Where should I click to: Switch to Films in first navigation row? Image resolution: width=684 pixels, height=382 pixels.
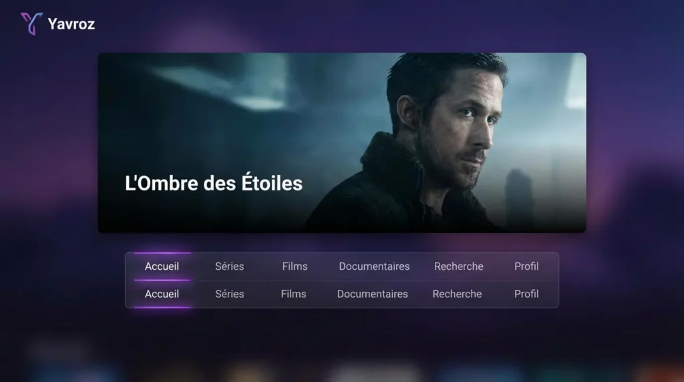point(295,266)
